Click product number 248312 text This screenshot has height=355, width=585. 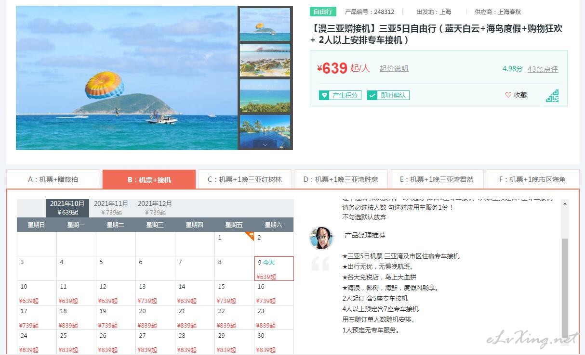click(370, 12)
